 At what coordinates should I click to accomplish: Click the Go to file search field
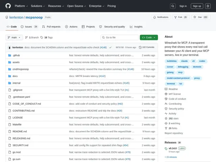119,37
